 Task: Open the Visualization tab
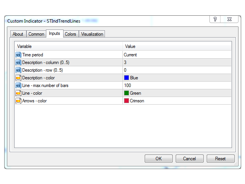[92, 34]
